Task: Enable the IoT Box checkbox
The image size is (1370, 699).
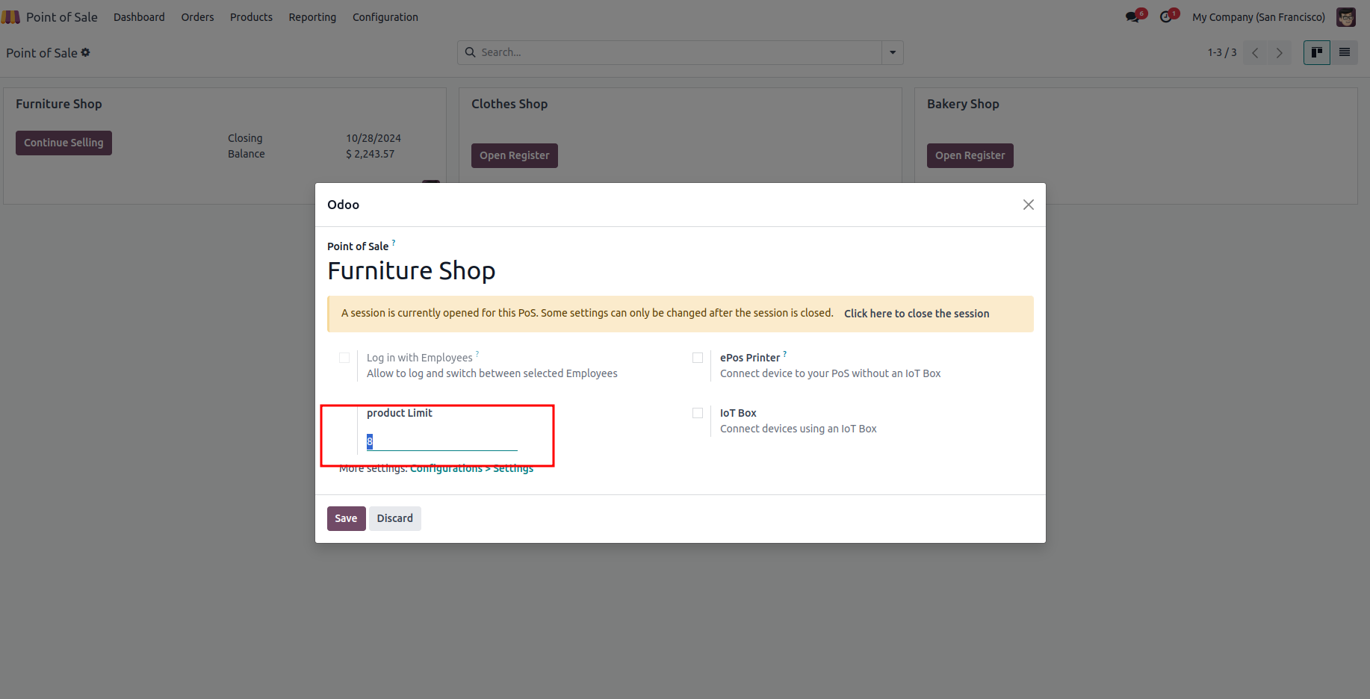Action: [698, 413]
